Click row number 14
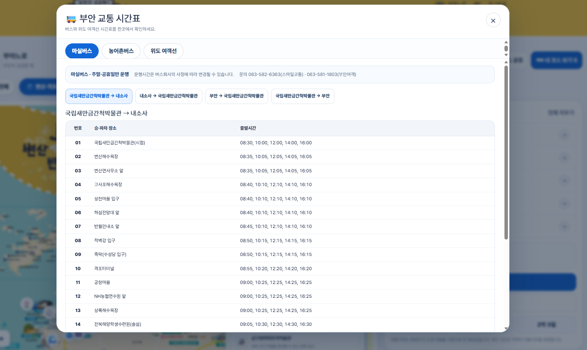Image resolution: width=587 pixels, height=350 pixels. pos(78,324)
